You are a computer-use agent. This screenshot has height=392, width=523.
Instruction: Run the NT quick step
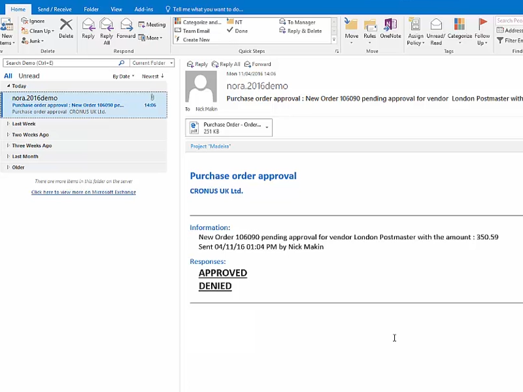[x=235, y=22]
